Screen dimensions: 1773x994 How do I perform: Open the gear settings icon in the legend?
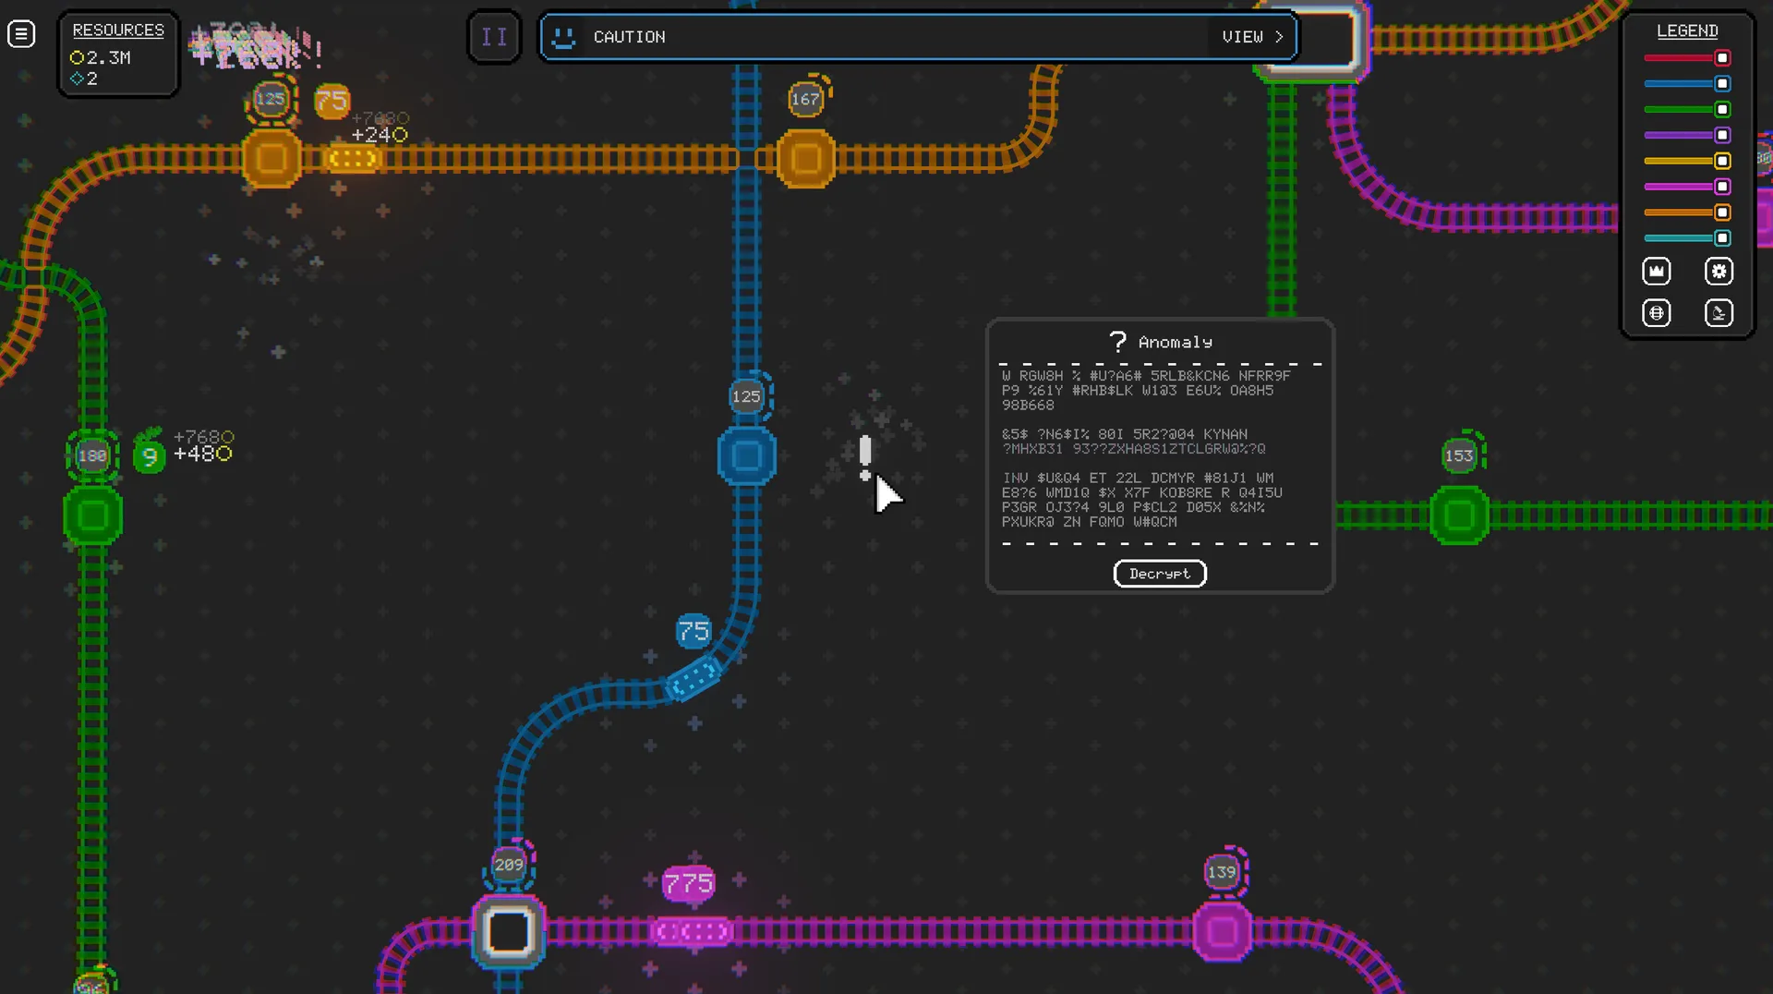[1719, 272]
